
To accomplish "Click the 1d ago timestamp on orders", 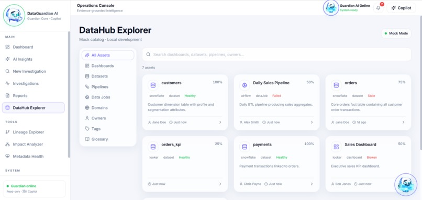I will point(359,122).
